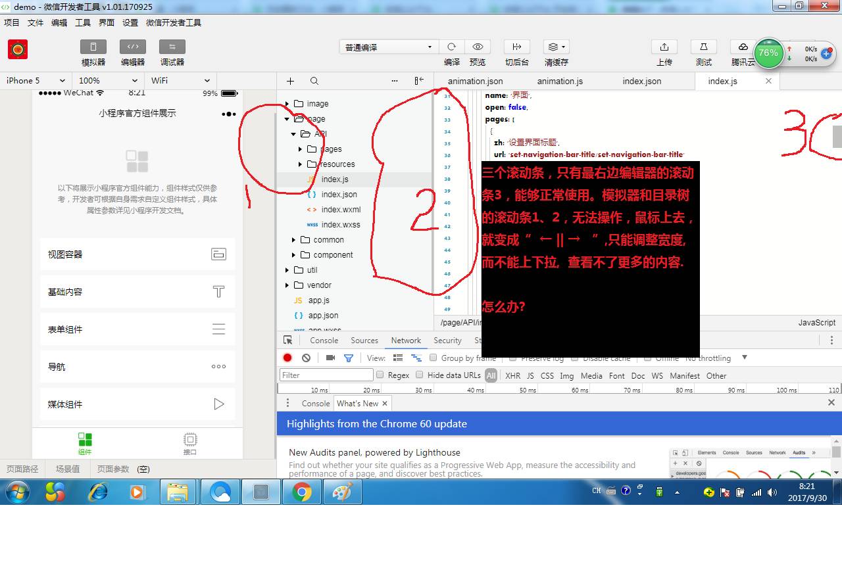Click the plus icon to add file
The image size is (842, 568).
click(290, 81)
